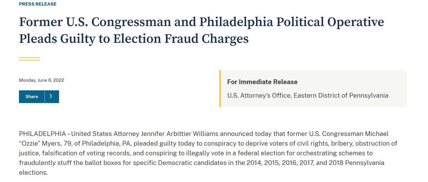Click the date Monday, June 6, 2022
This screenshot has height=182, width=428.
tap(41, 80)
